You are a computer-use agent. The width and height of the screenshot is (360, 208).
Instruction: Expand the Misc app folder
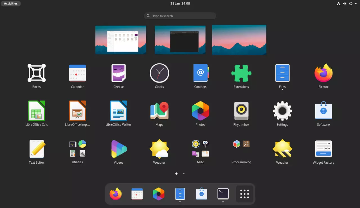pyautogui.click(x=201, y=149)
